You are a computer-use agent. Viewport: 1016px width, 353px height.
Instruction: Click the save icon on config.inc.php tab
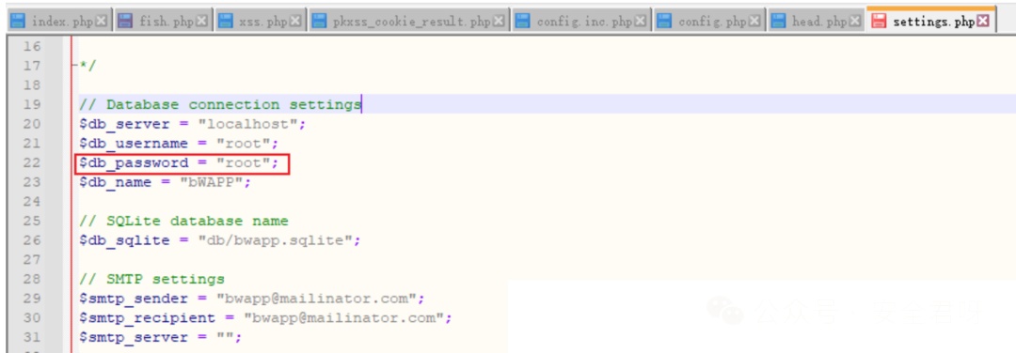523,22
